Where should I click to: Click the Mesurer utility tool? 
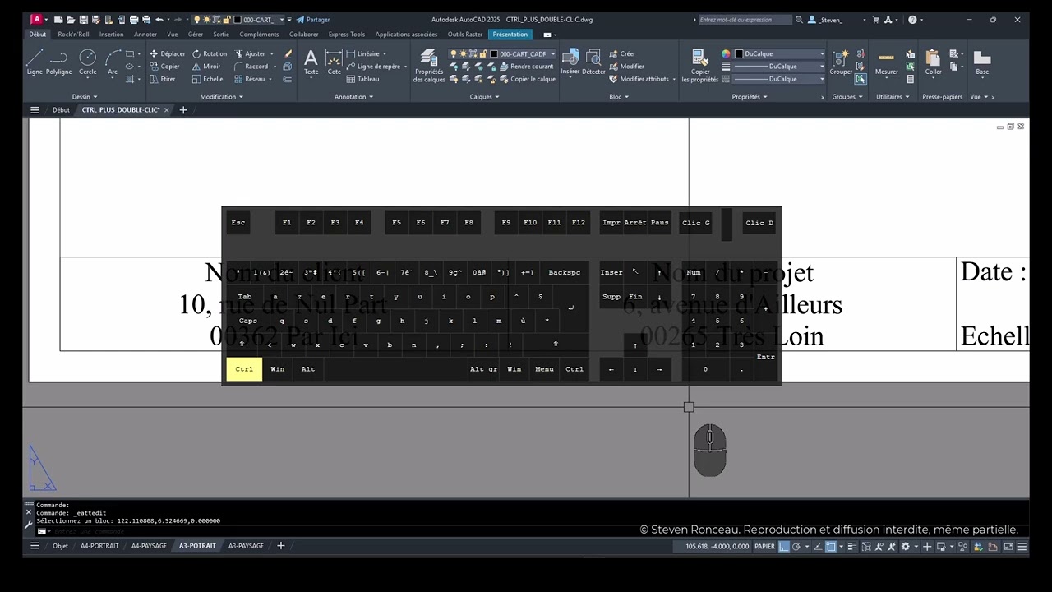886,62
